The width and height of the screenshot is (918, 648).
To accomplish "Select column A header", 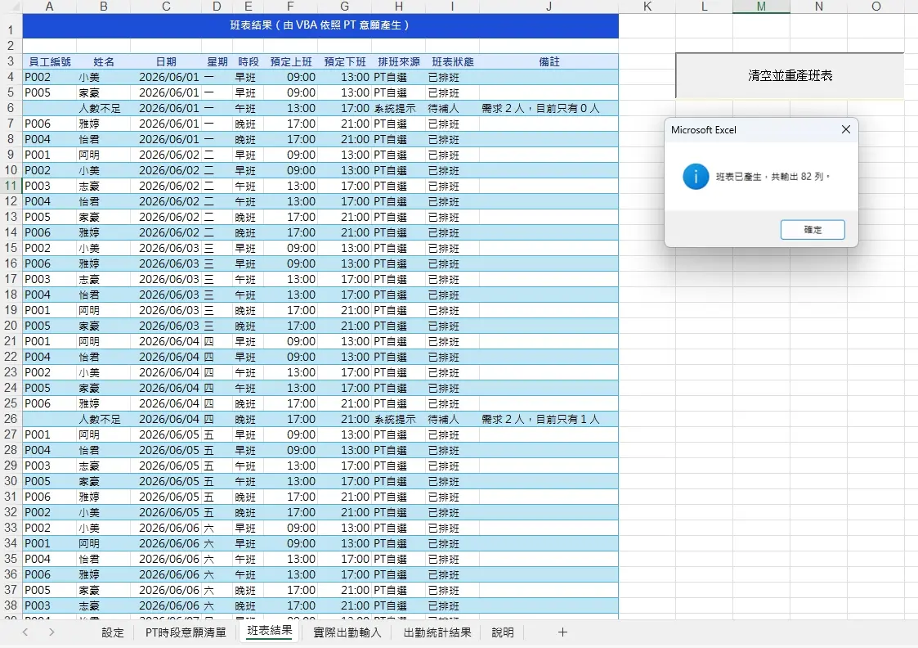I will [x=49, y=7].
